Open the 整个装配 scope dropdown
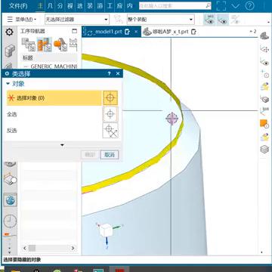The image size is (272, 272). click(160, 20)
